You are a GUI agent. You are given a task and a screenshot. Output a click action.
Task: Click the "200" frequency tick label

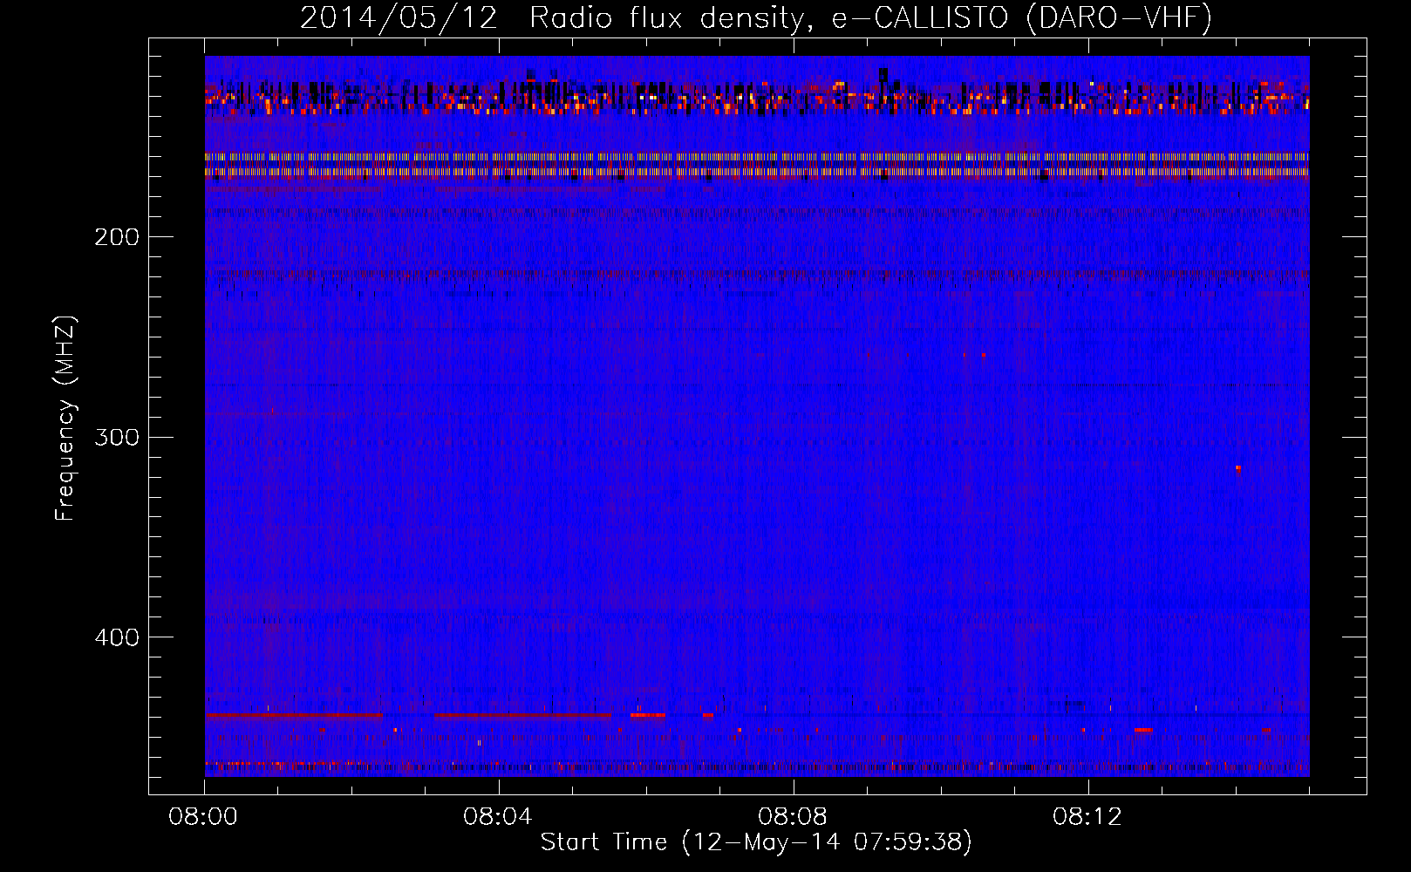tap(117, 237)
